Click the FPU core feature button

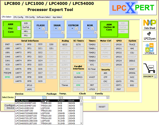26,36
